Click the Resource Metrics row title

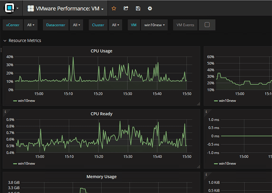pyautogui.click(x=25, y=40)
